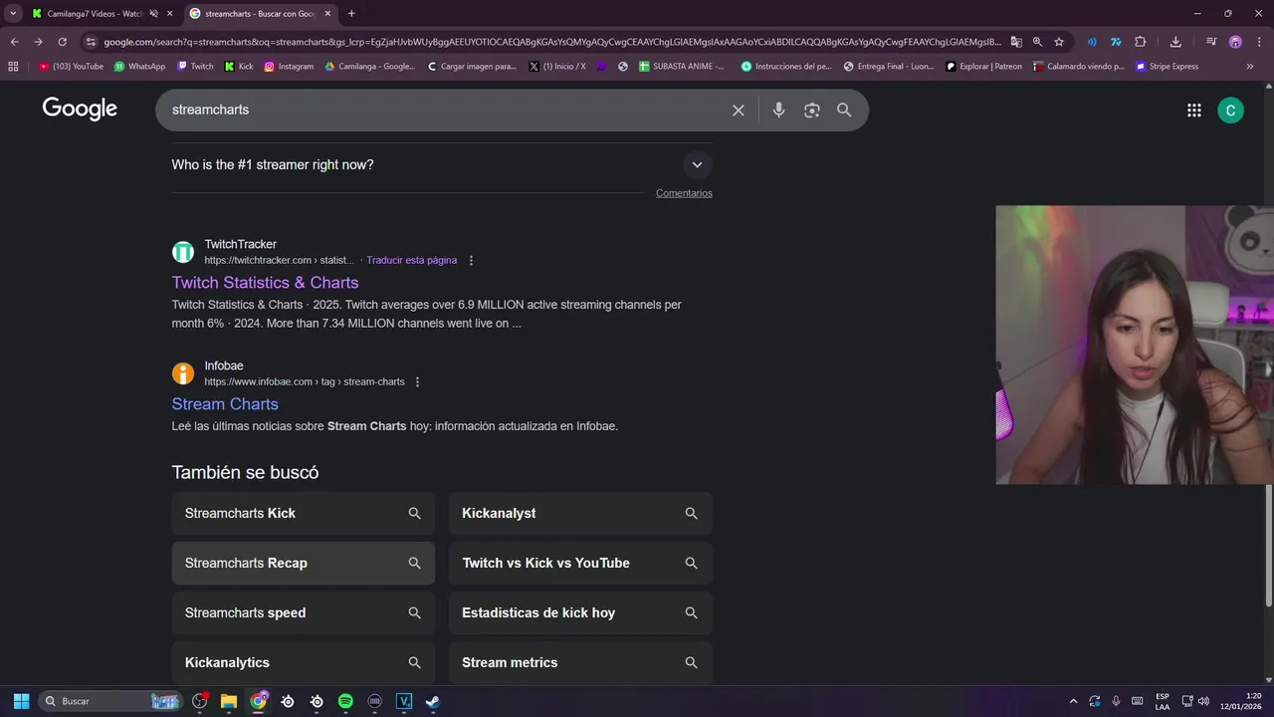
Task: Open the apps grid icon in bookmarks bar
Action: click(13, 67)
